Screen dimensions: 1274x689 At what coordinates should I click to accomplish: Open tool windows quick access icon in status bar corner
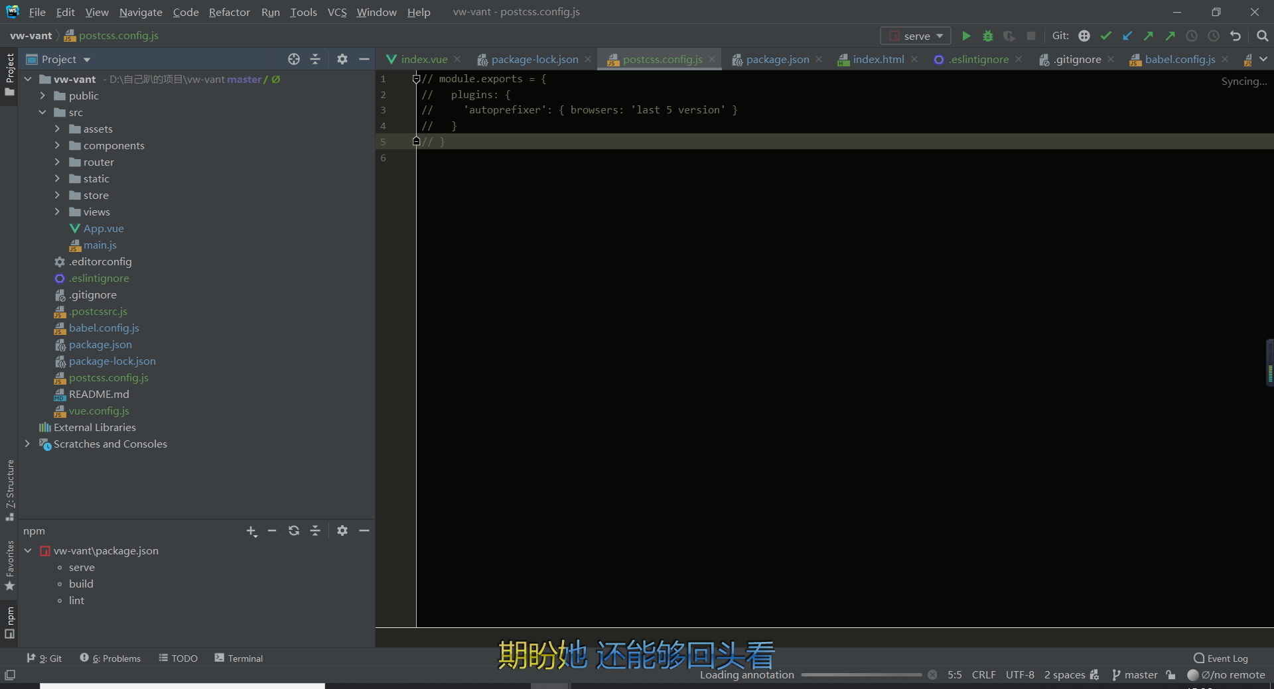tap(10, 675)
